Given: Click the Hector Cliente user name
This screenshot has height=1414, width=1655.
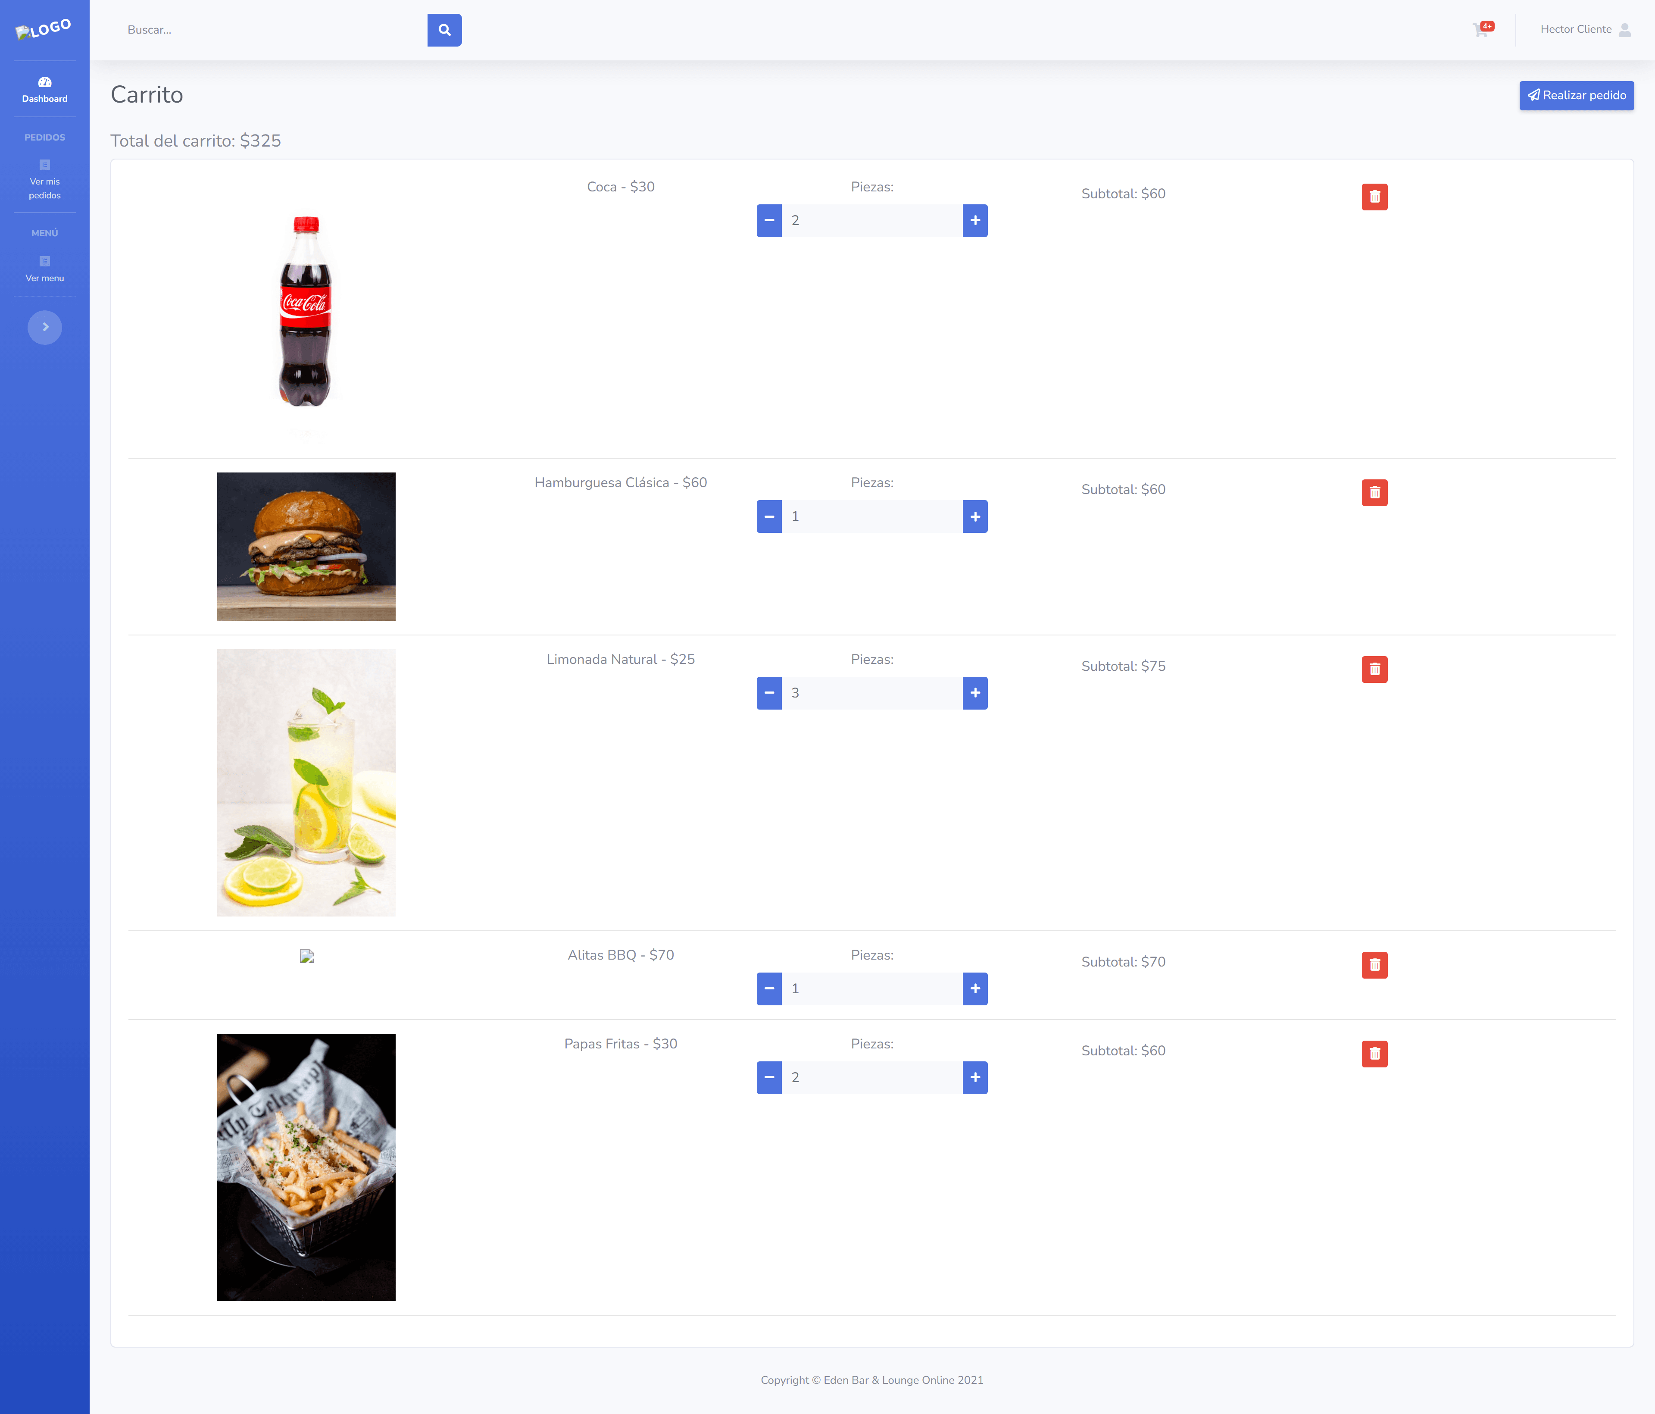Looking at the screenshot, I should coord(1575,30).
